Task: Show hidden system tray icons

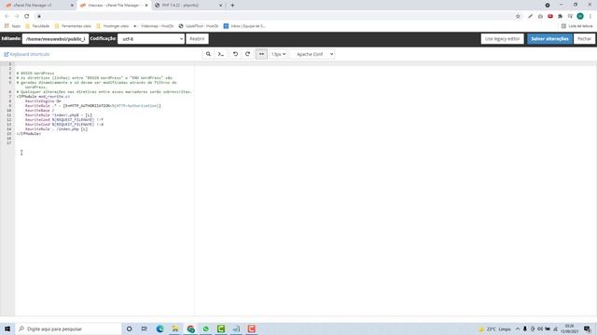Action: pyautogui.click(x=518, y=328)
